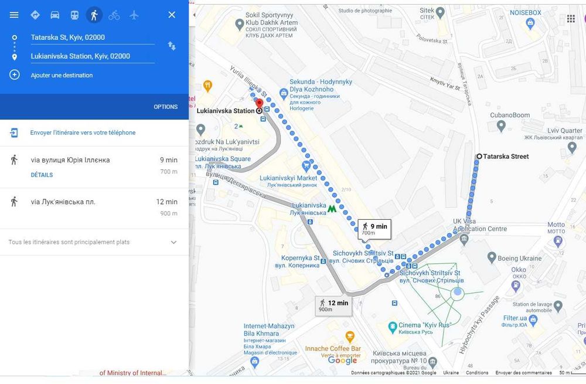Click the Lukianivskyi Market map marker
The height and width of the screenshot is (384, 586).
[x=306, y=165]
